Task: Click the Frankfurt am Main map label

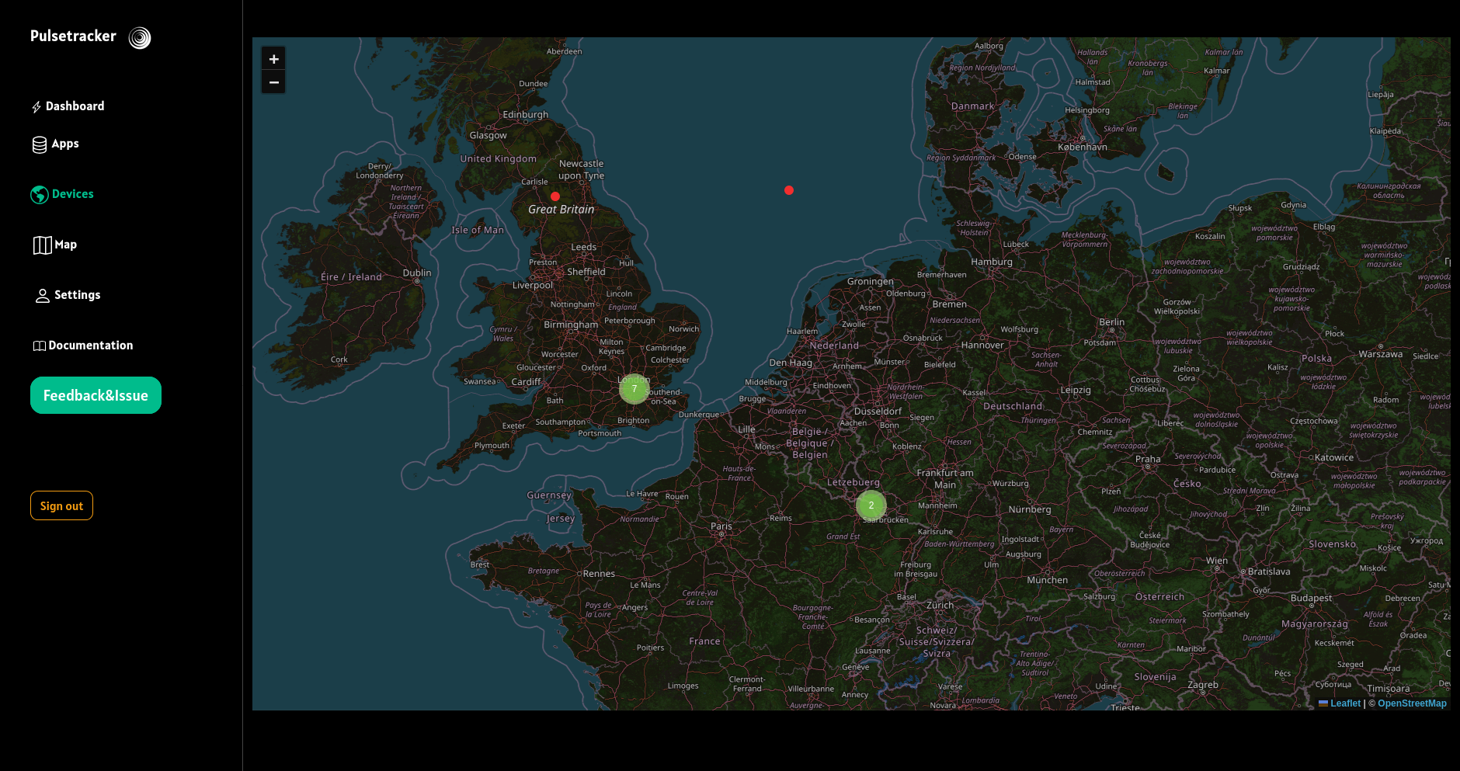Action: (945, 478)
